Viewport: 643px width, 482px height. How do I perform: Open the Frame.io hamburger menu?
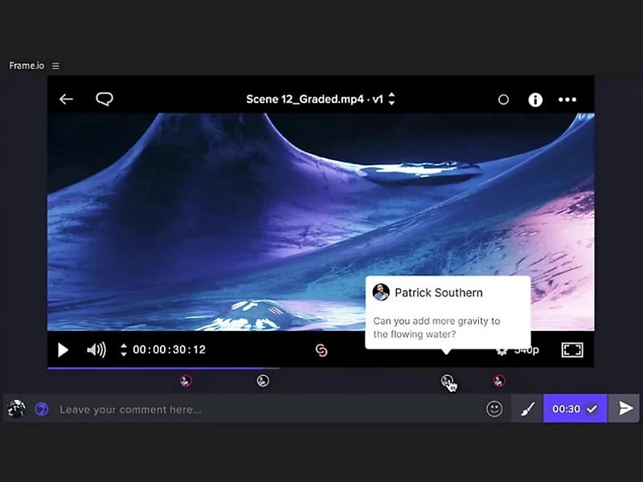pos(55,66)
